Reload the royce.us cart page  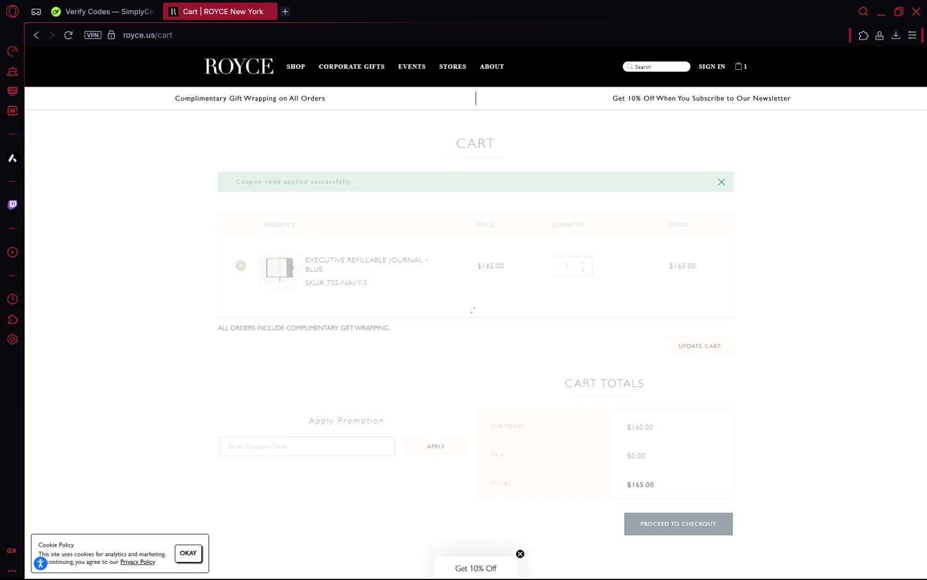pos(69,35)
